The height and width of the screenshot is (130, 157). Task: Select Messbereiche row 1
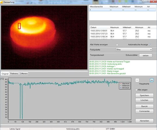tap(122, 10)
